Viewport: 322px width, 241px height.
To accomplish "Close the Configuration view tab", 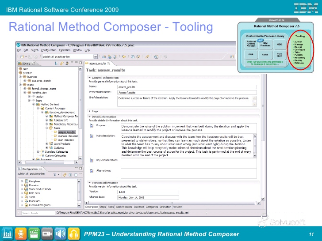I will [x=41, y=169].
